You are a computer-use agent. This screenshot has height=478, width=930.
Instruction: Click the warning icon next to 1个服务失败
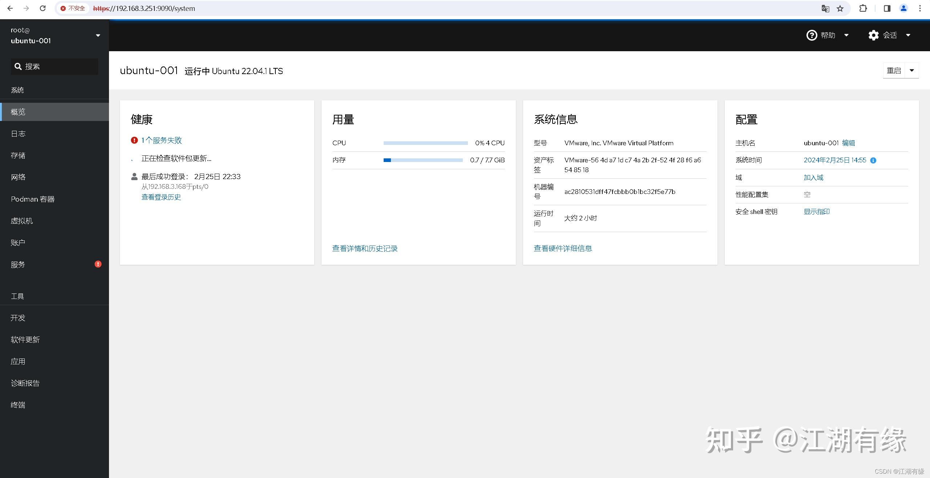[x=134, y=140]
